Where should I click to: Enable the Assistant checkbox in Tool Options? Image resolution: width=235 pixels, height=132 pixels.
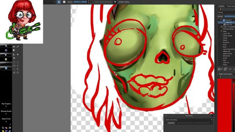(x=166, y=123)
